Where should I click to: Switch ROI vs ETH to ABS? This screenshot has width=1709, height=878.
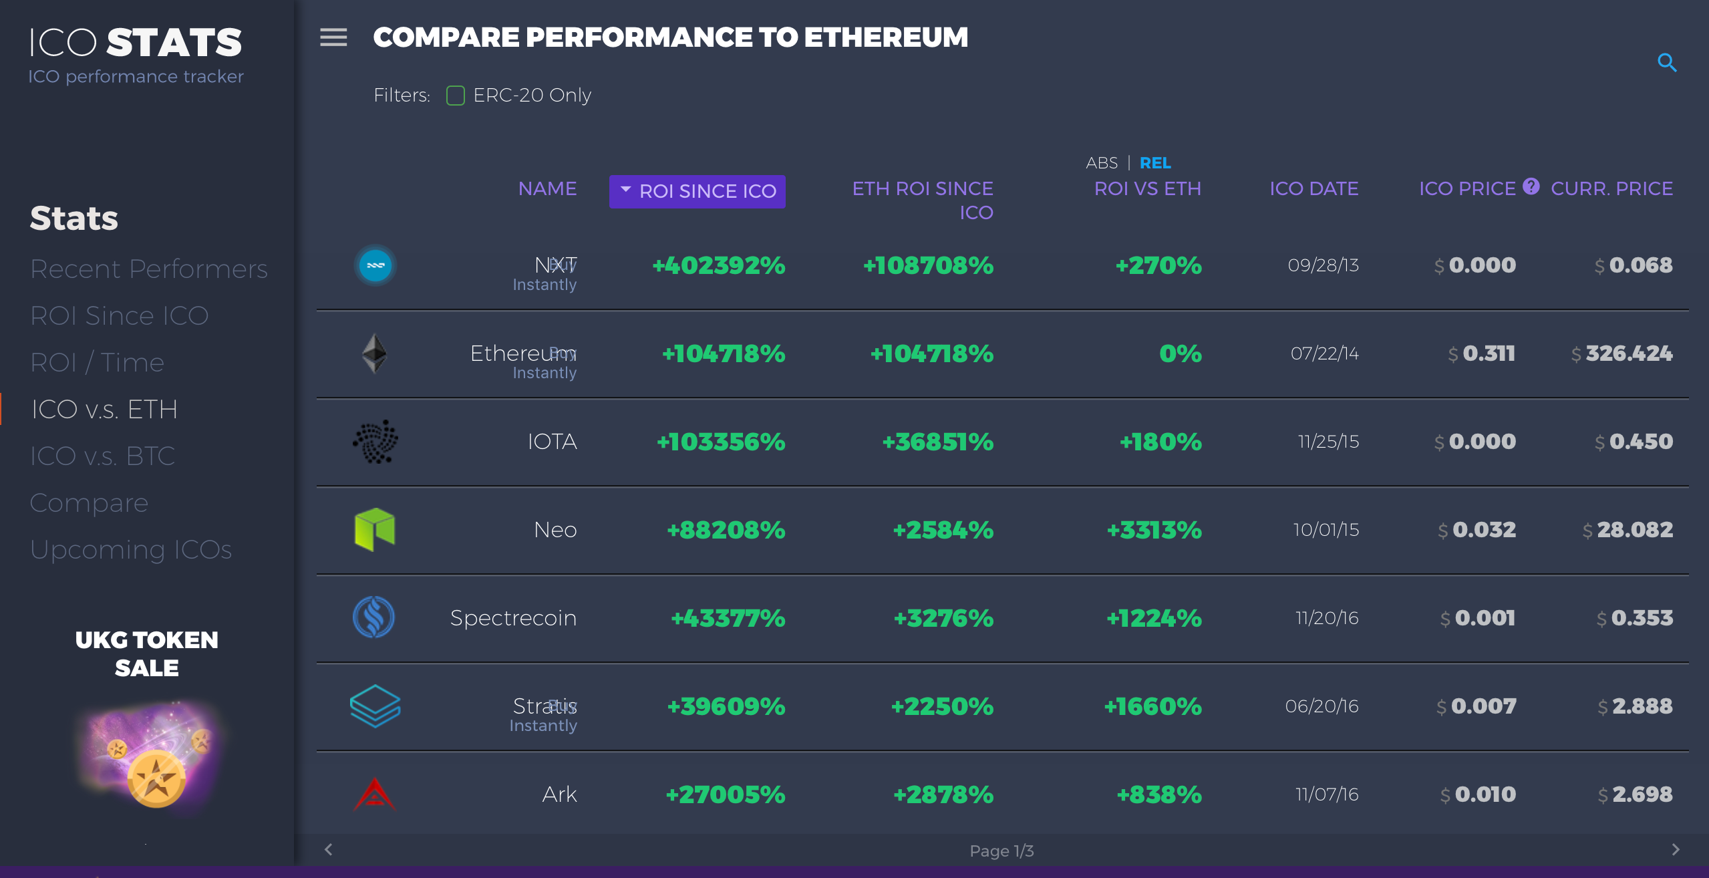coord(1102,163)
